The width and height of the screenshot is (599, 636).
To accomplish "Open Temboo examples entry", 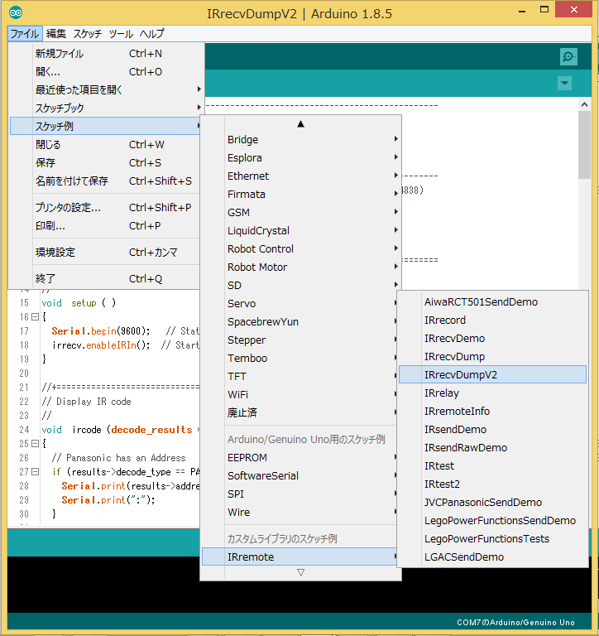I will [299, 358].
